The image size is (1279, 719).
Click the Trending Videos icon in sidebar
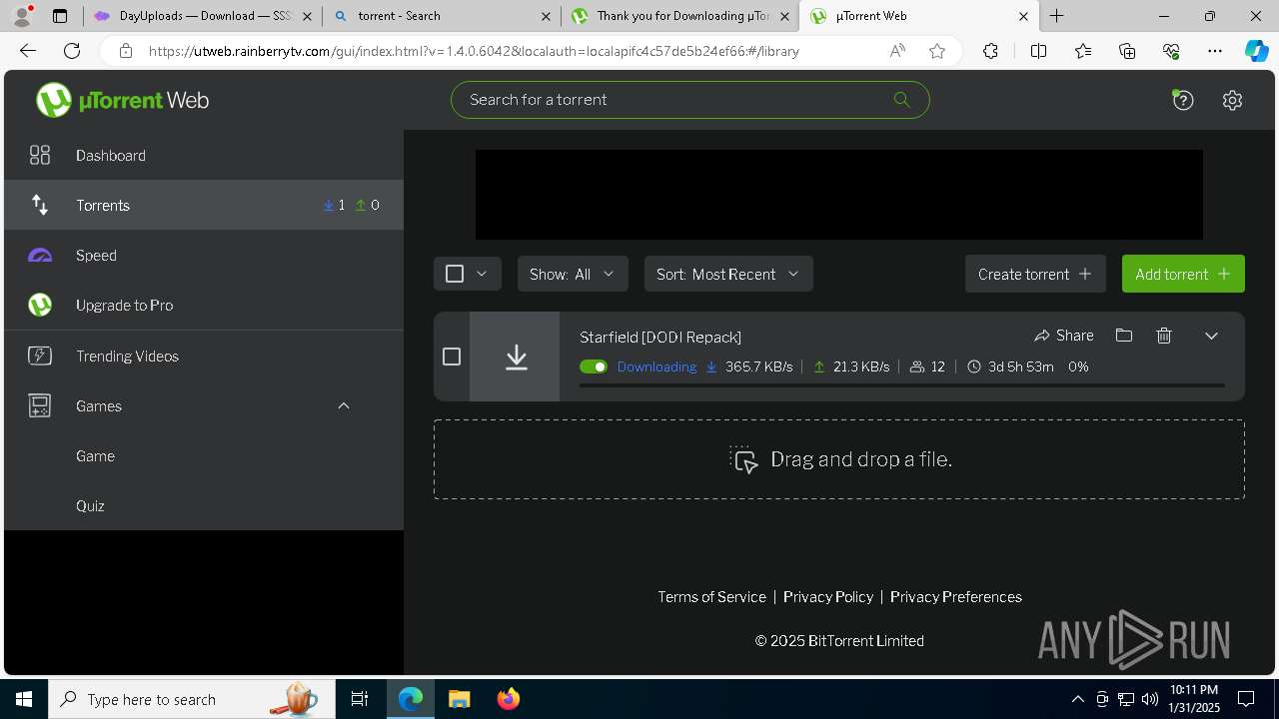pos(40,356)
